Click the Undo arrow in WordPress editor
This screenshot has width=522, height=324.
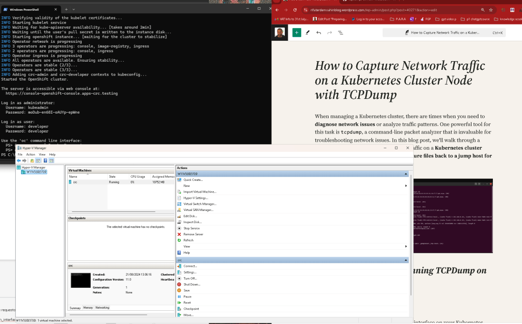(318, 33)
